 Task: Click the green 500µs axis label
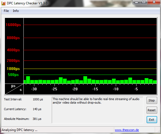pyautogui.click(x=13, y=75)
